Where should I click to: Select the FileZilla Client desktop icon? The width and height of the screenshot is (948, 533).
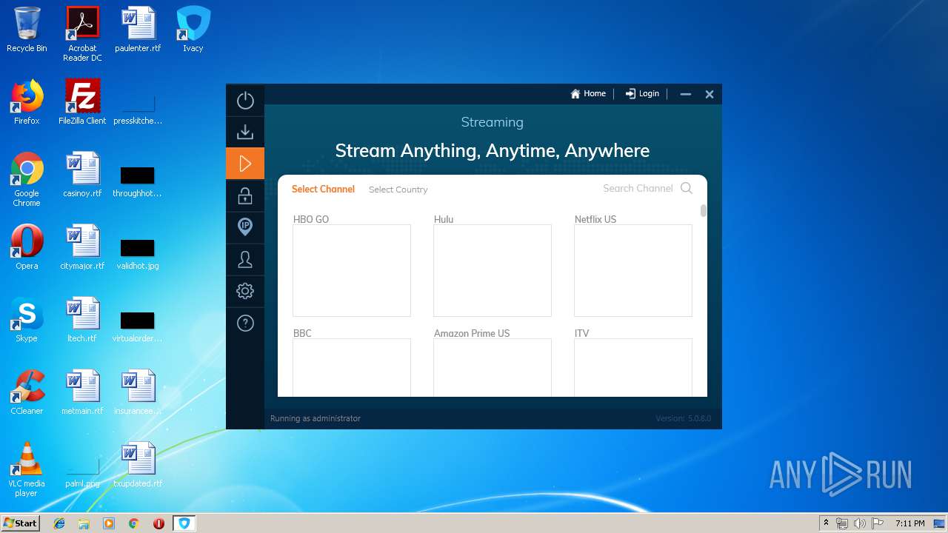coord(82,103)
